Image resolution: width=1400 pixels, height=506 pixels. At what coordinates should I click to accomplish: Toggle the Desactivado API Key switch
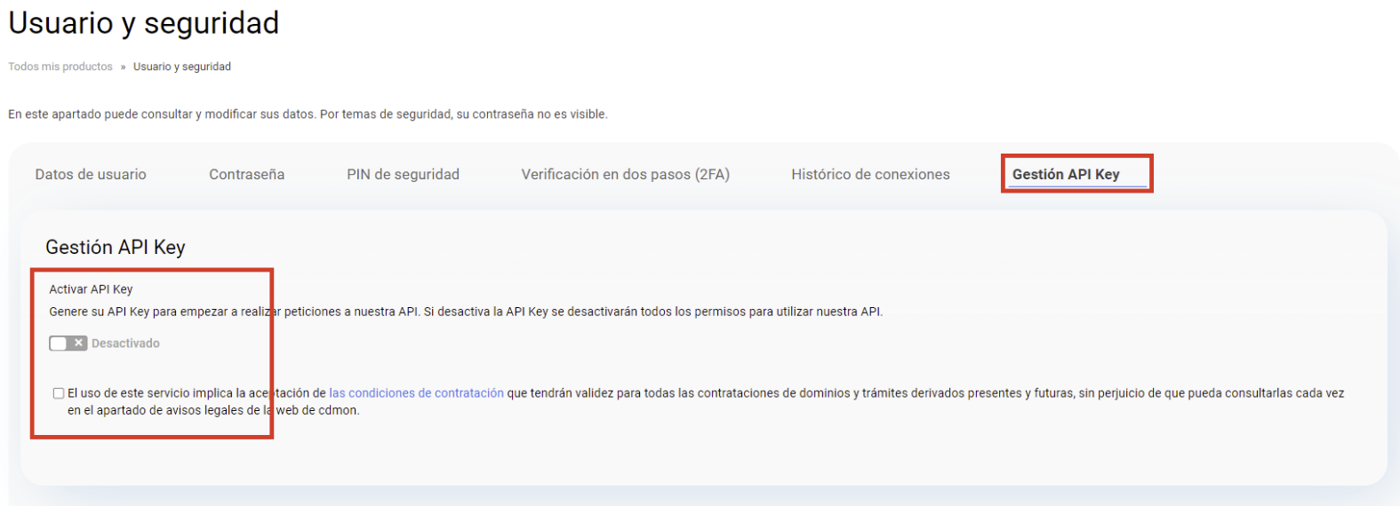pos(68,344)
